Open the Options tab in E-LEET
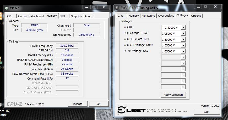Screen dimensions: 228x120 point(196,16)
